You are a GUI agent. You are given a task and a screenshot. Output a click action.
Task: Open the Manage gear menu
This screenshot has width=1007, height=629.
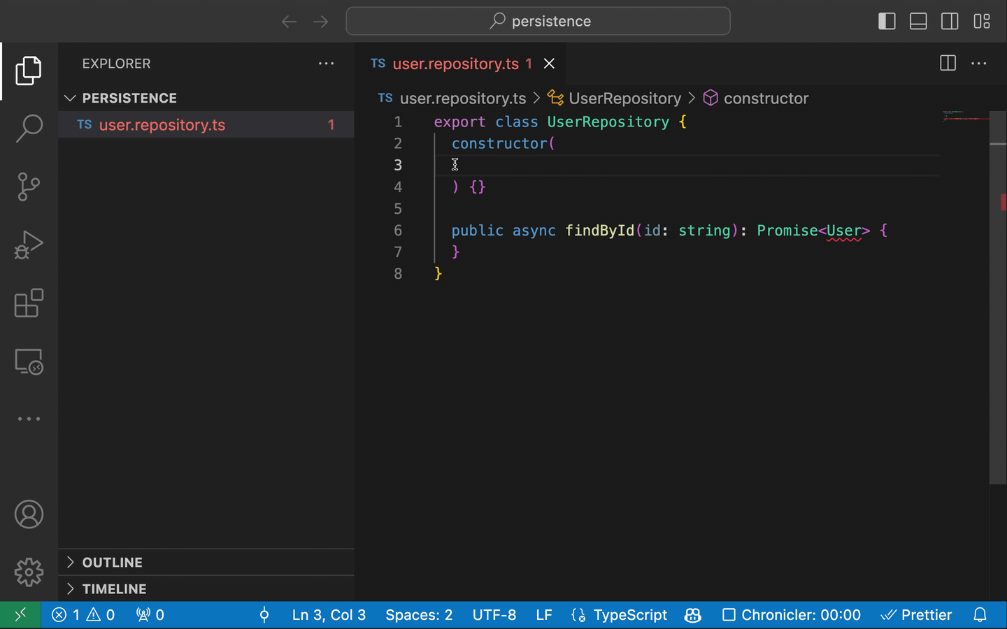29,572
